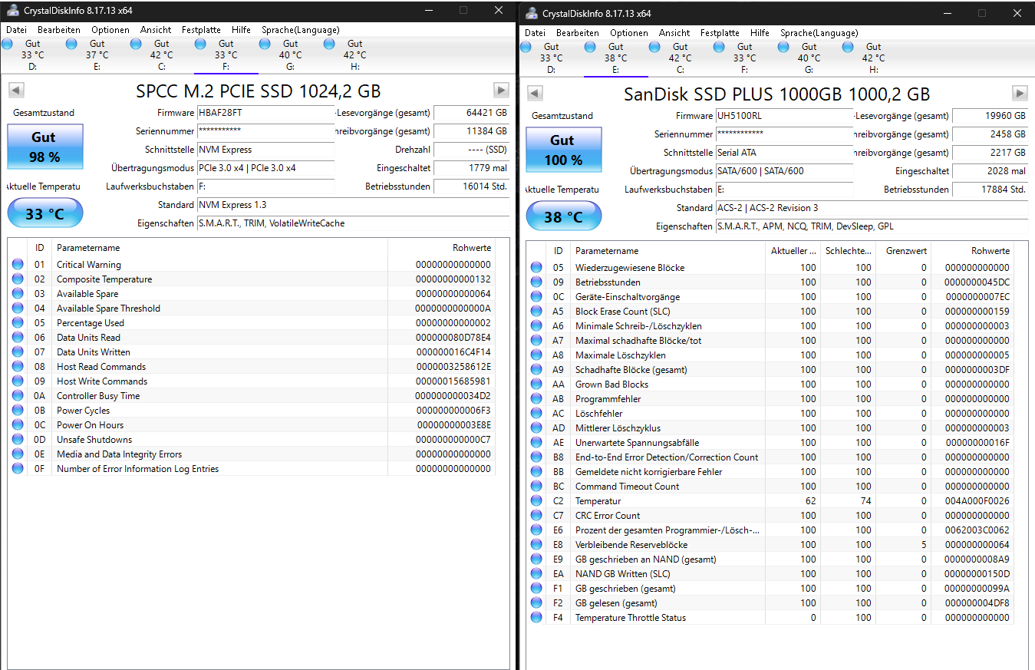Click the Command Timeout Count status orb
The height and width of the screenshot is (670, 1035).
536,487
